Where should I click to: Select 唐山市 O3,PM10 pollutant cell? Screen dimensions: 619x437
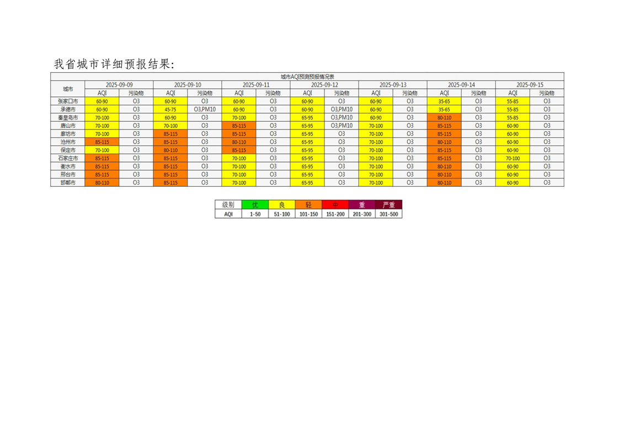pyautogui.click(x=341, y=126)
